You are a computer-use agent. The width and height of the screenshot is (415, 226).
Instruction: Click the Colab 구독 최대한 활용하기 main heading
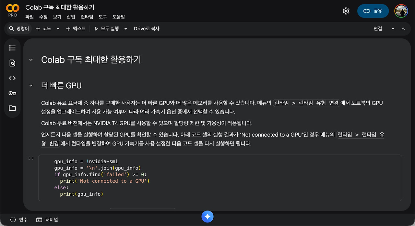(91, 60)
